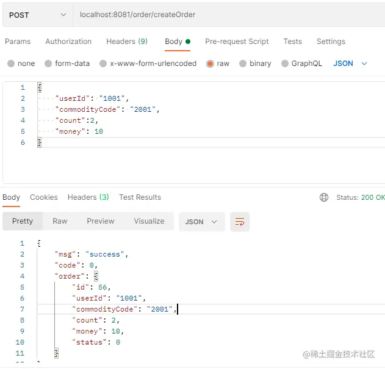Viewport: 385px width, 369px height.
Task: Click line number 6 in request editor
Action: [x=23, y=142]
